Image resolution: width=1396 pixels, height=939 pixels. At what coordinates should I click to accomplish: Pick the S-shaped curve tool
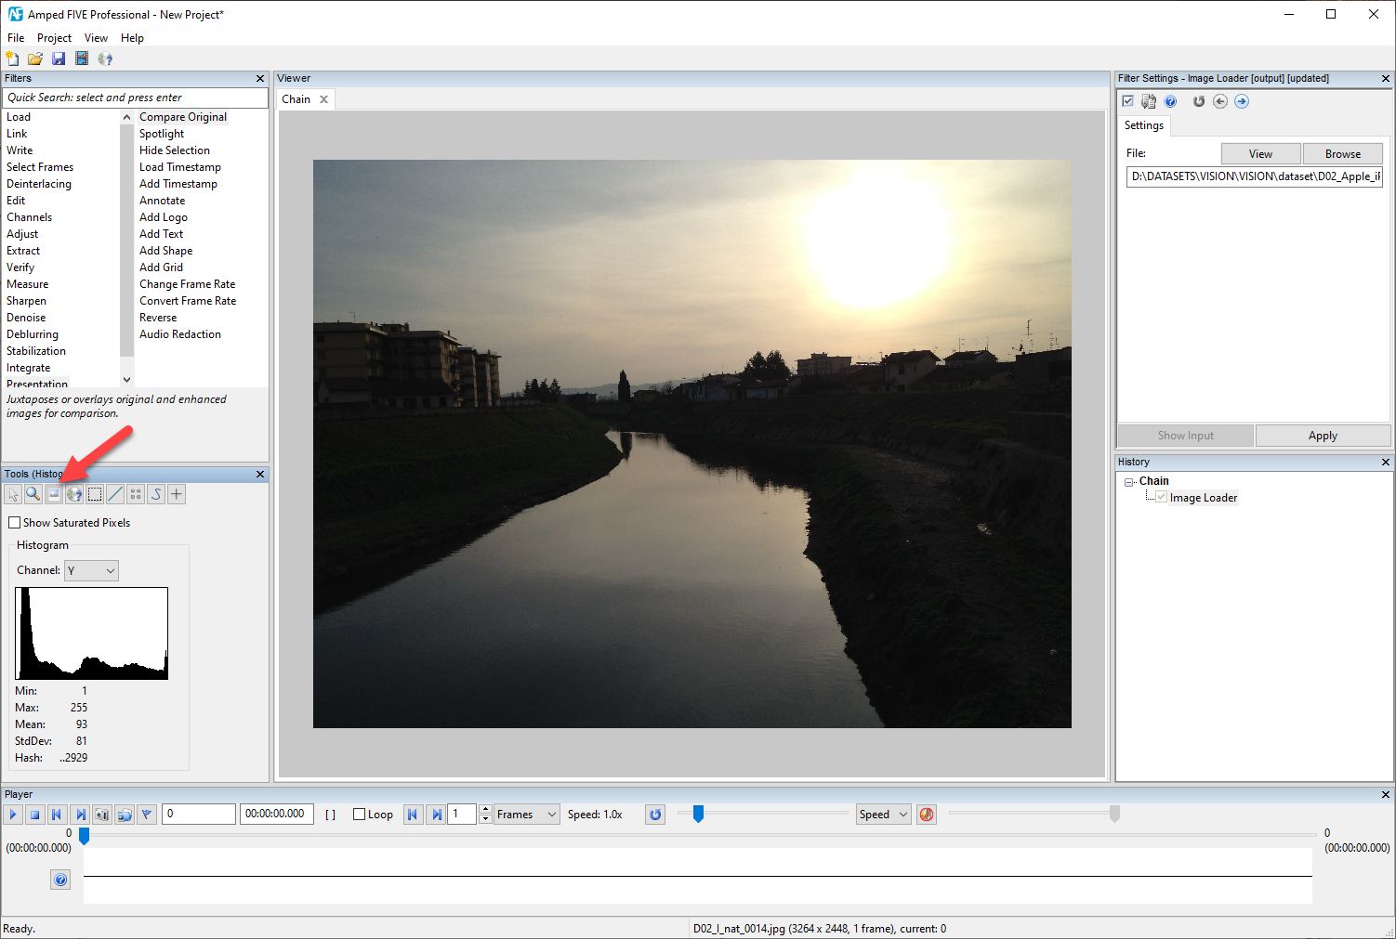pos(156,494)
